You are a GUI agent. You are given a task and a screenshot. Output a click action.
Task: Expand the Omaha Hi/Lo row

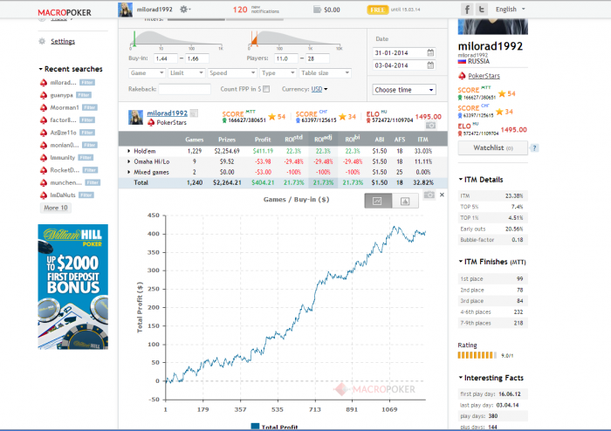pyautogui.click(x=129, y=161)
